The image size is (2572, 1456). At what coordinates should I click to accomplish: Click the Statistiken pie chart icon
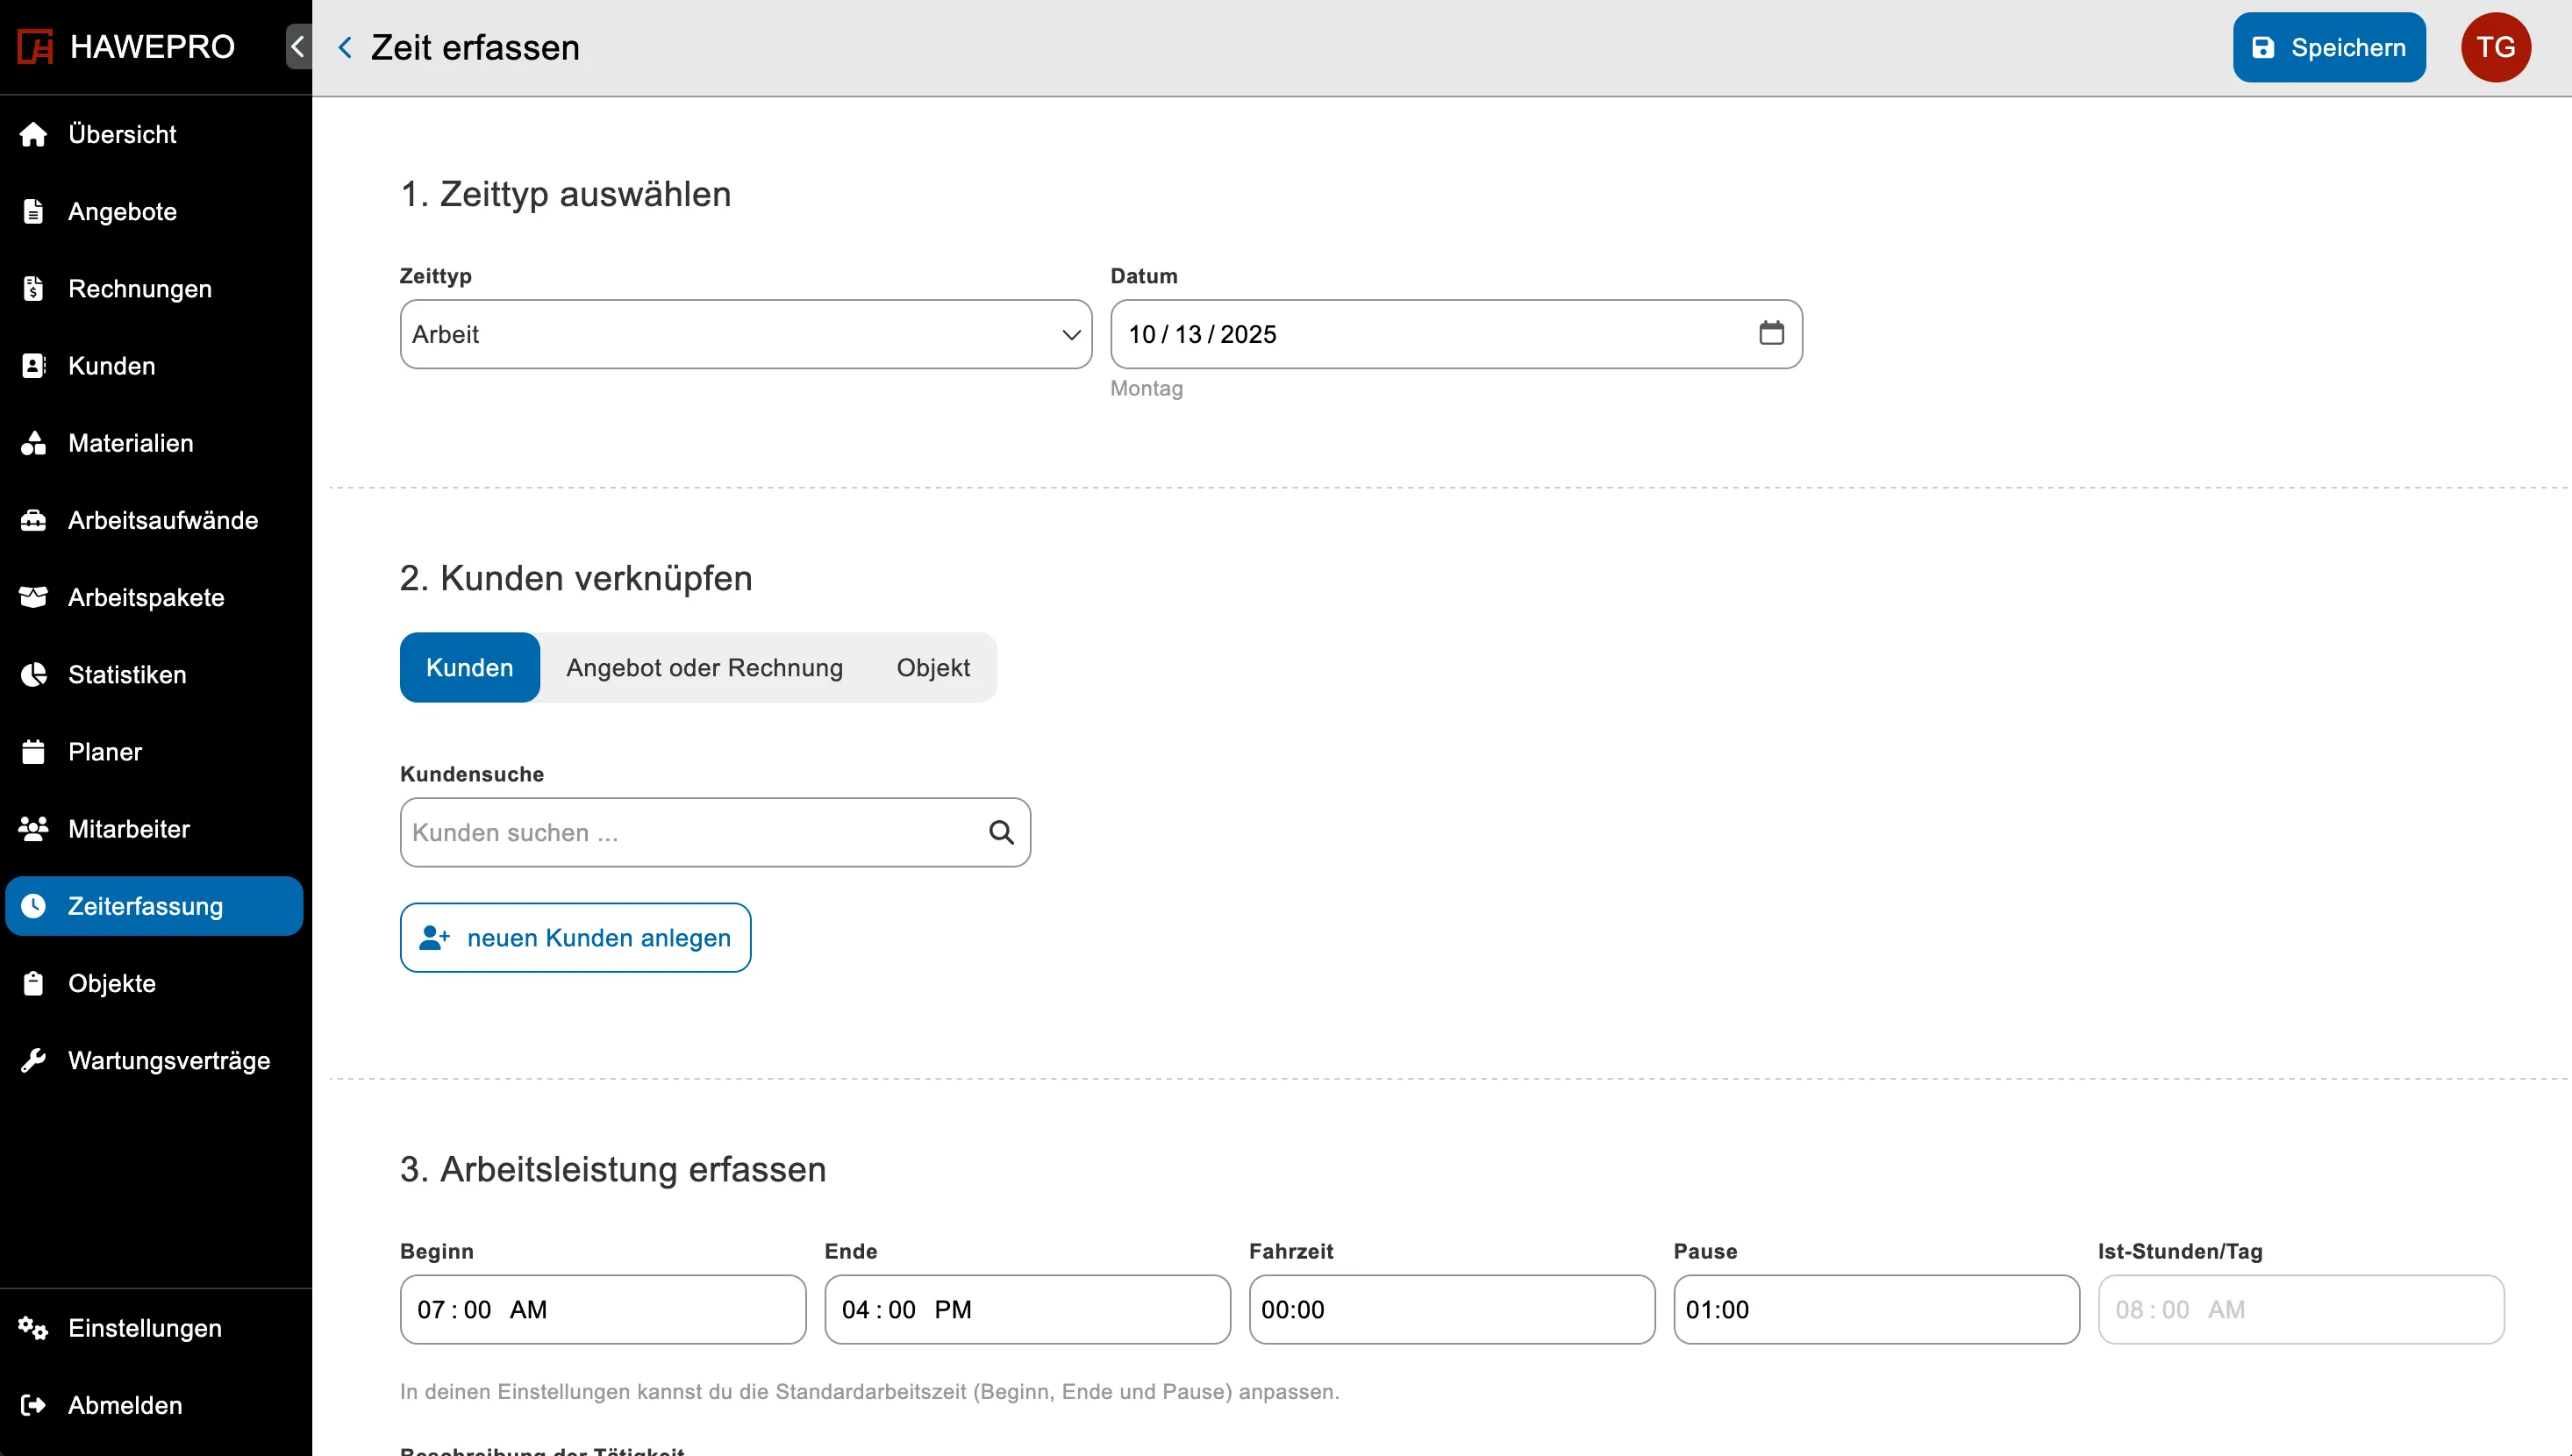(33, 675)
